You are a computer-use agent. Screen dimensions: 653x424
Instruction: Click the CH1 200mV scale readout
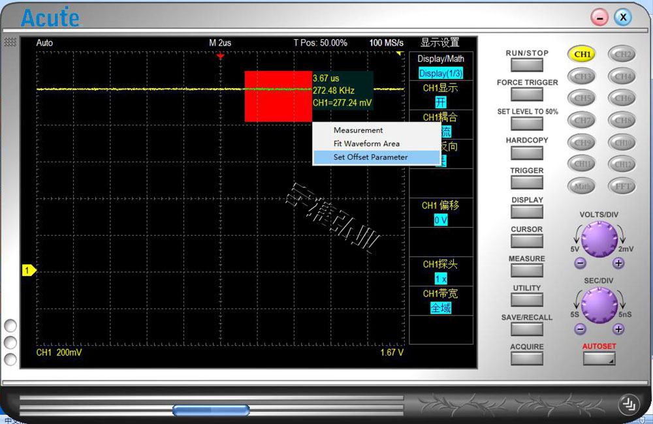tap(59, 352)
